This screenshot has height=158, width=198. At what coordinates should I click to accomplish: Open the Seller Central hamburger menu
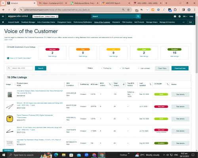[x=3, y=16]
